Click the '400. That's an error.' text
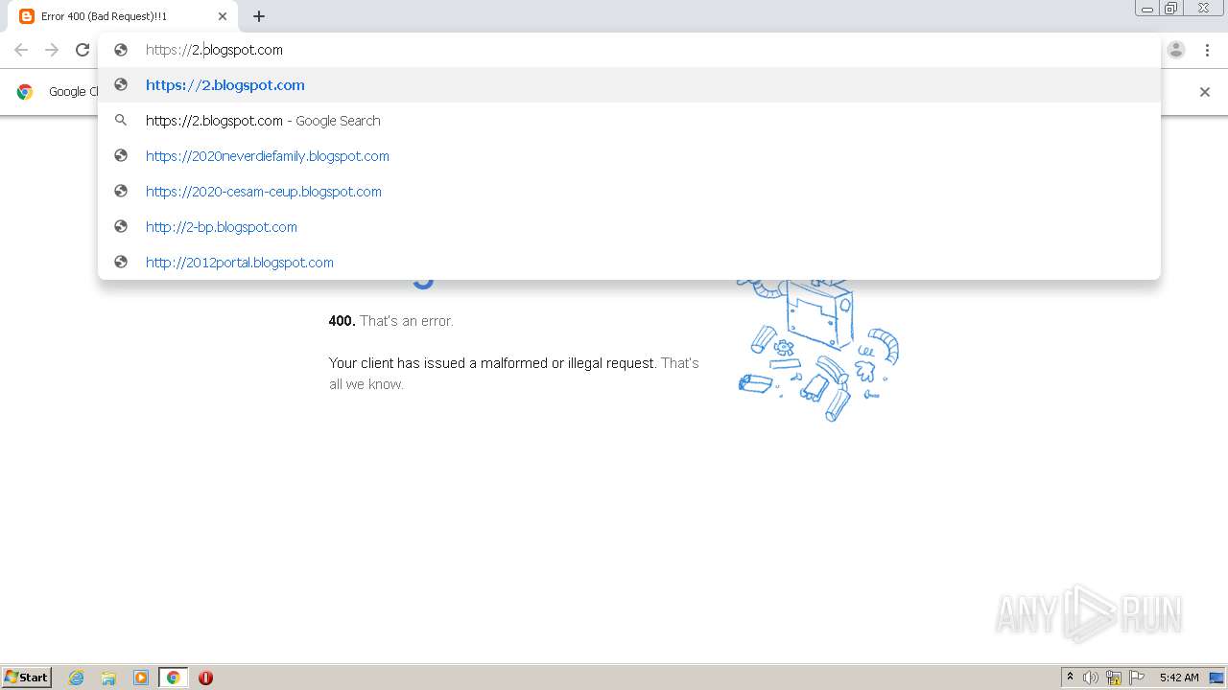1228x690 pixels. coord(390,321)
